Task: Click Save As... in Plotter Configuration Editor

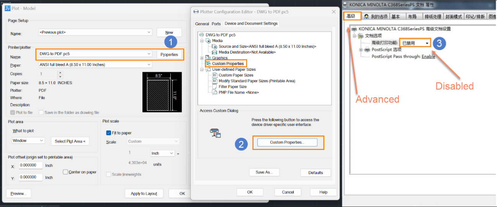Action: pos(264,172)
